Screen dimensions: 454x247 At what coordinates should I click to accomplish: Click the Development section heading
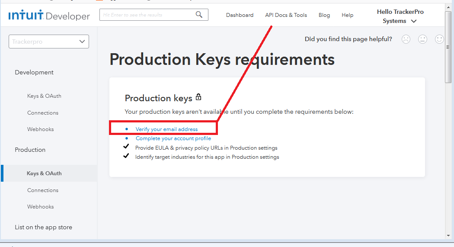(34, 72)
